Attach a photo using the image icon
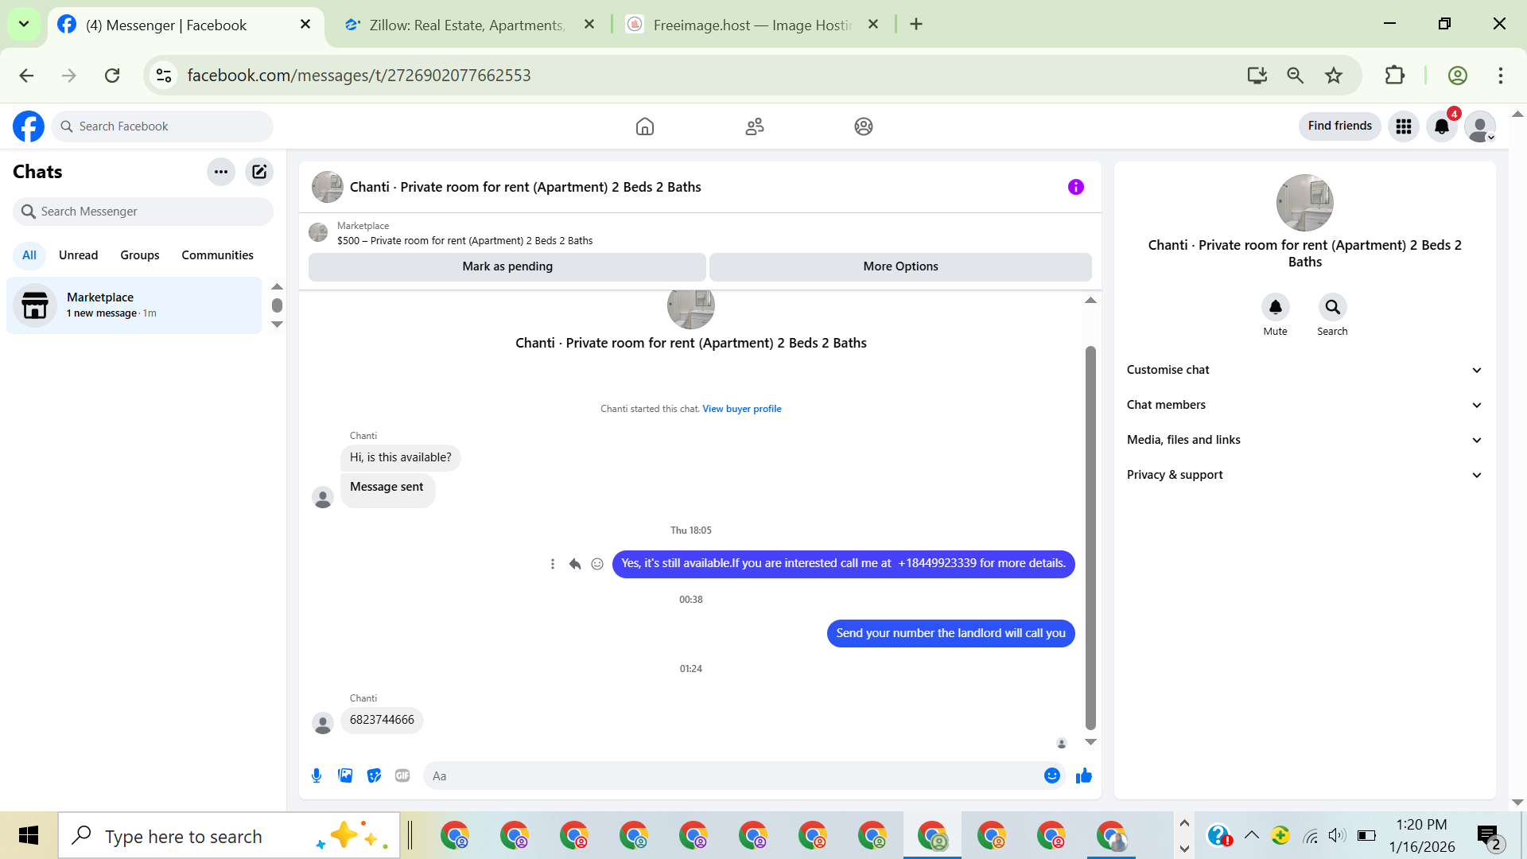The image size is (1527, 859). (345, 775)
